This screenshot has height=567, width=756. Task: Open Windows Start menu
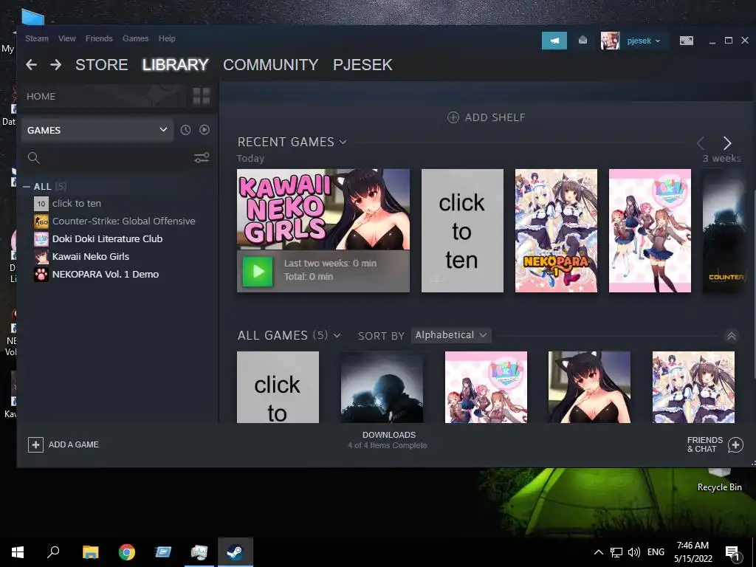pos(18,552)
